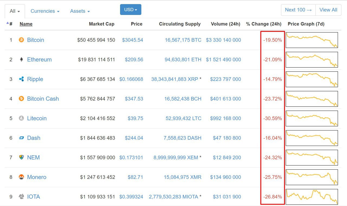Open the NEM name link

[x=33, y=157]
